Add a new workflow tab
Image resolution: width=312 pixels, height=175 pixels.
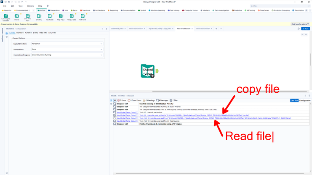216,29
